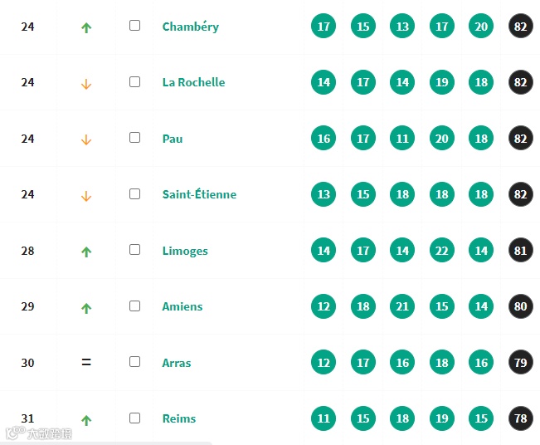Click the green up arrow beside Reims
Image resolution: width=540 pixels, height=445 pixels.
tap(86, 420)
